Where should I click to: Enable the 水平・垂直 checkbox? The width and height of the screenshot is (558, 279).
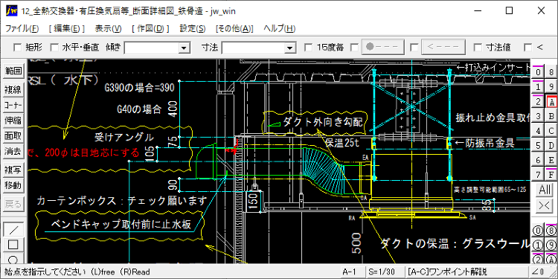point(54,48)
